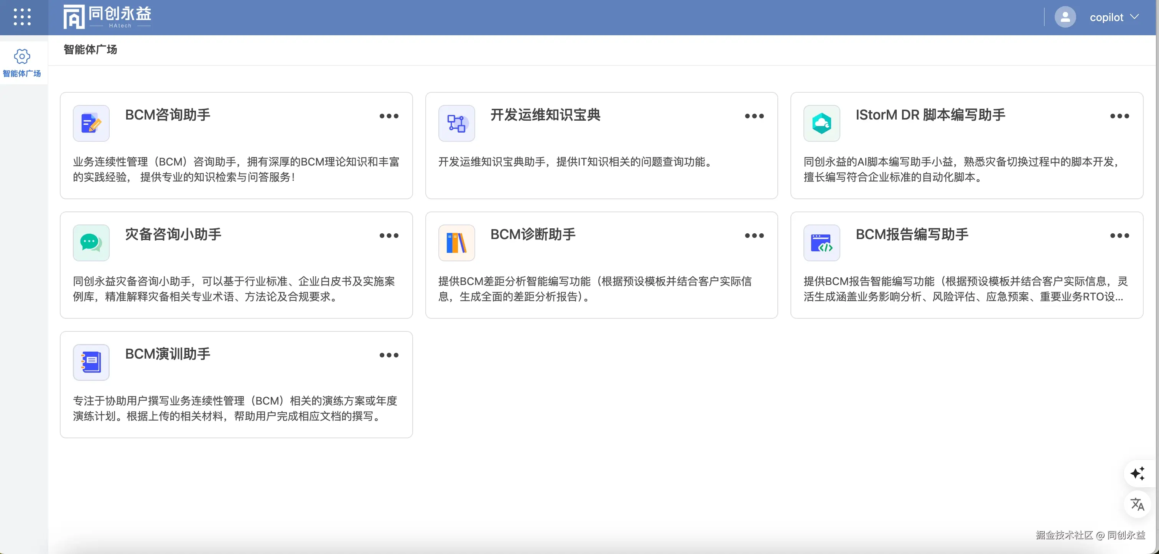Open more options for BCM演训助手
Screen dimensions: 1159x554
coord(389,355)
